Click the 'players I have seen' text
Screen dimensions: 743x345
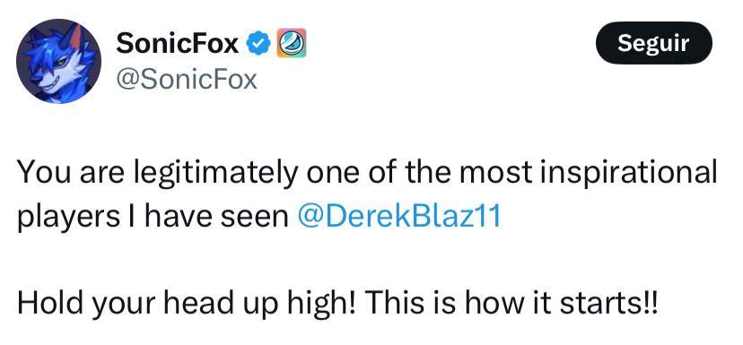point(153,218)
